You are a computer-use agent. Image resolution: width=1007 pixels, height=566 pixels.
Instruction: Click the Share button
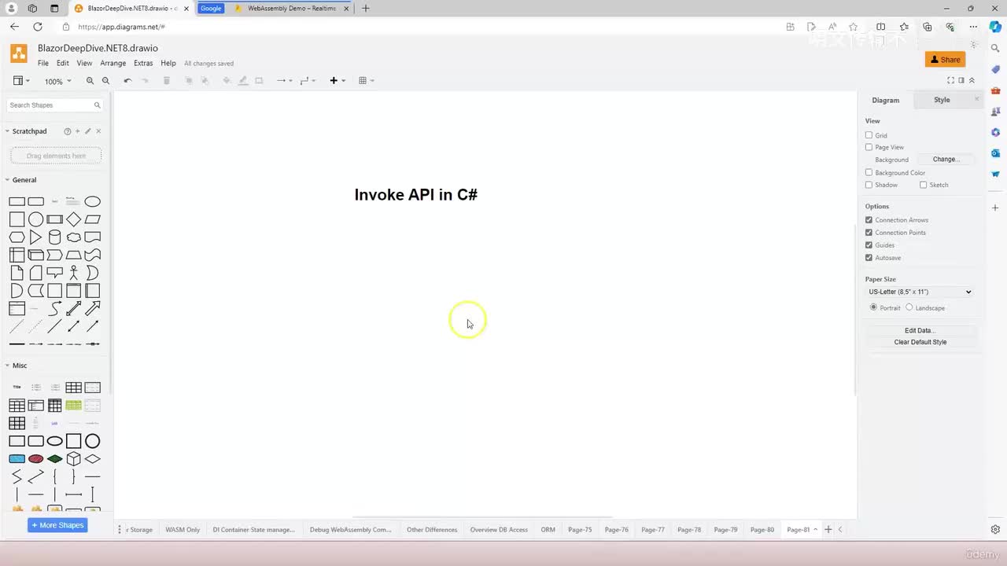[945, 60]
